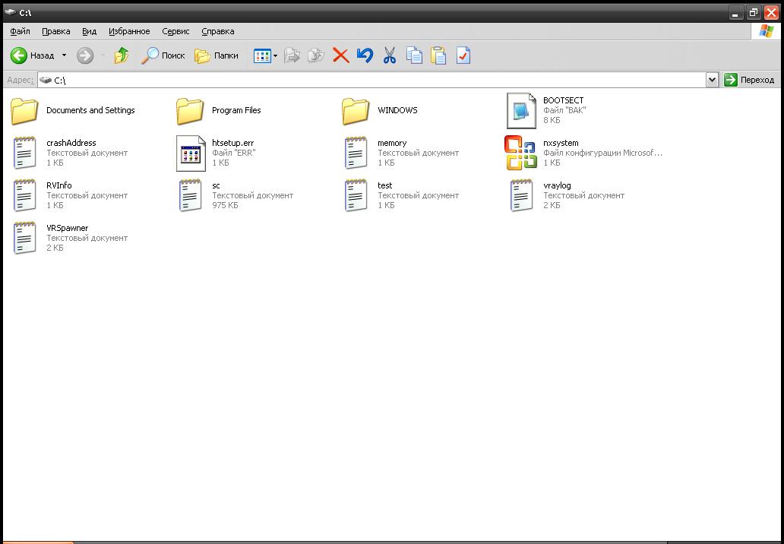Toggle the Папки folders pane button
784x544 pixels.
(217, 55)
